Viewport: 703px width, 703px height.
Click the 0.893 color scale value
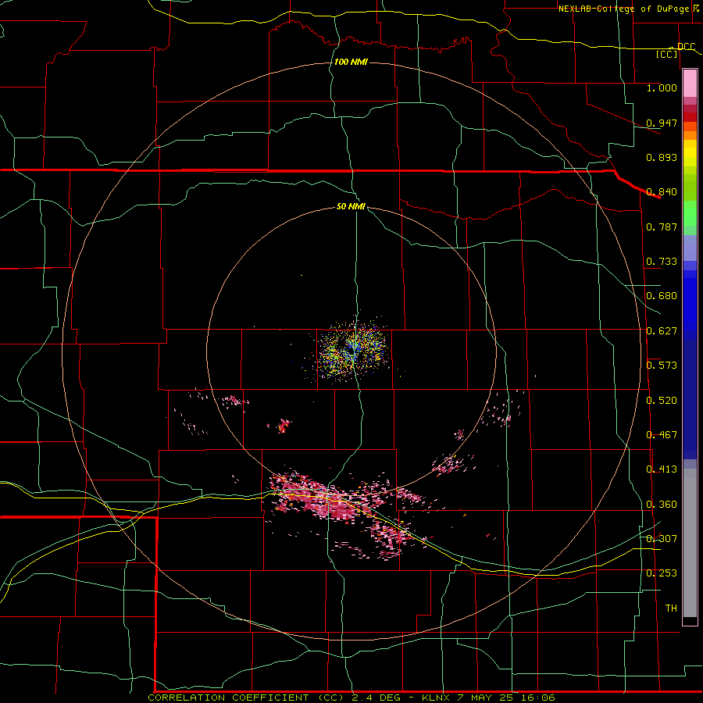[662, 157]
